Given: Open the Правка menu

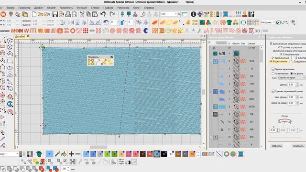Looking at the screenshot, I should click(x=10, y=8).
